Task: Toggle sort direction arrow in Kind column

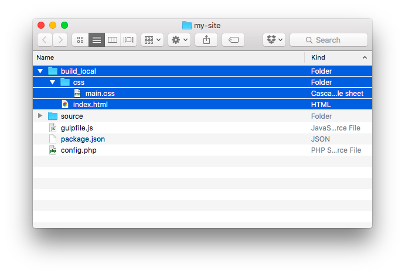Action: click(x=365, y=57)
